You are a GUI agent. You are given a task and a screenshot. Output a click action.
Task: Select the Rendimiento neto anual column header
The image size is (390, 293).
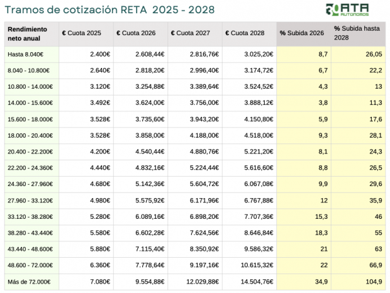[x=30, y=34]
